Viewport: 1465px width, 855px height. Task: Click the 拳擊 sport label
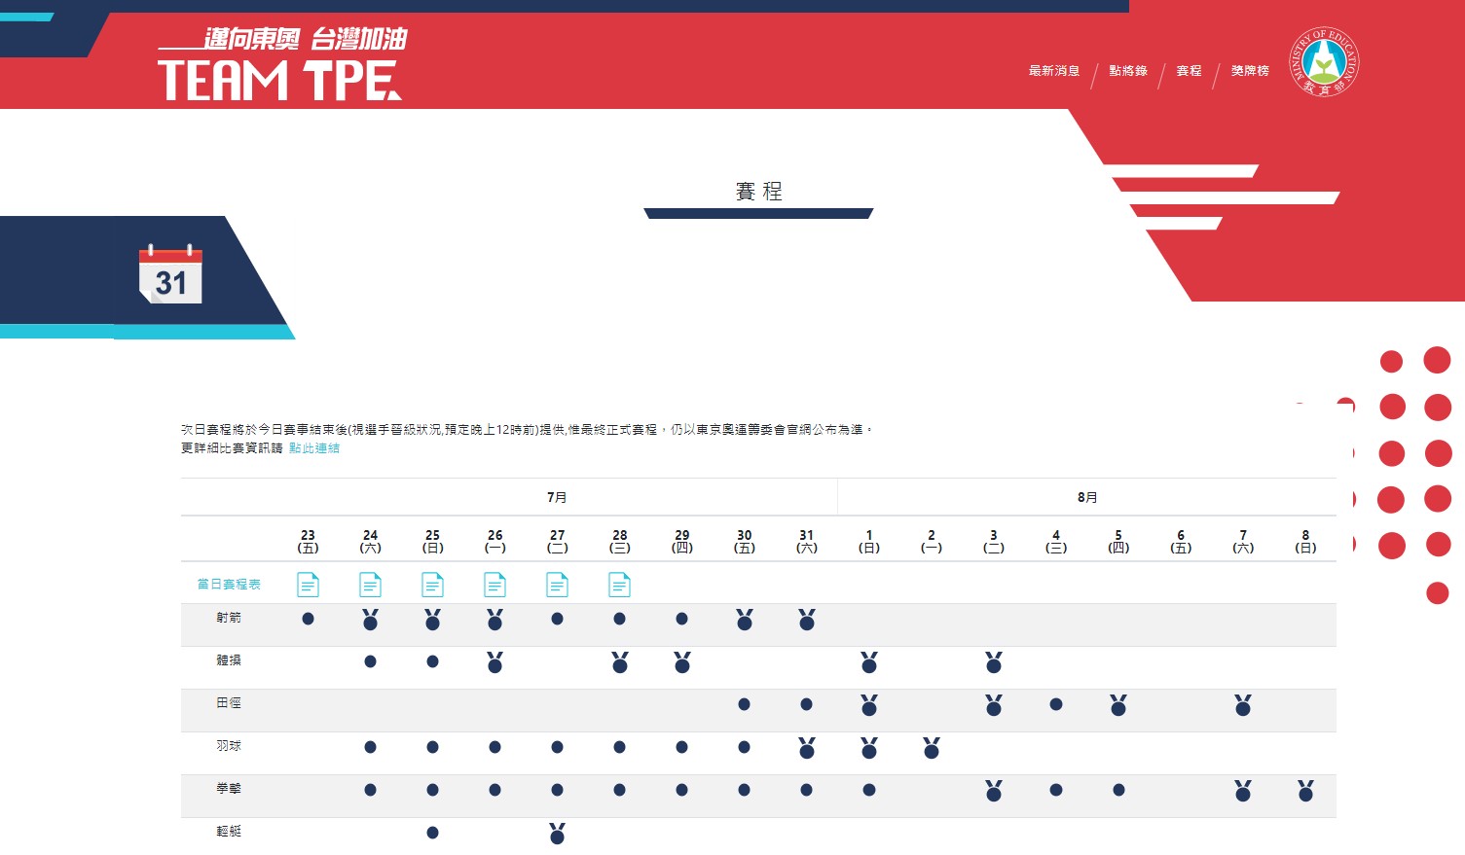click(x=229, y=789)
